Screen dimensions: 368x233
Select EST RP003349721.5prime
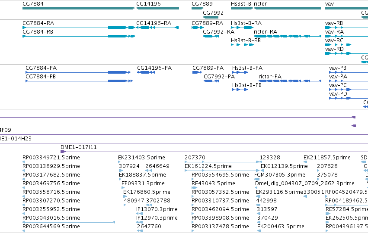click(51, 158)
